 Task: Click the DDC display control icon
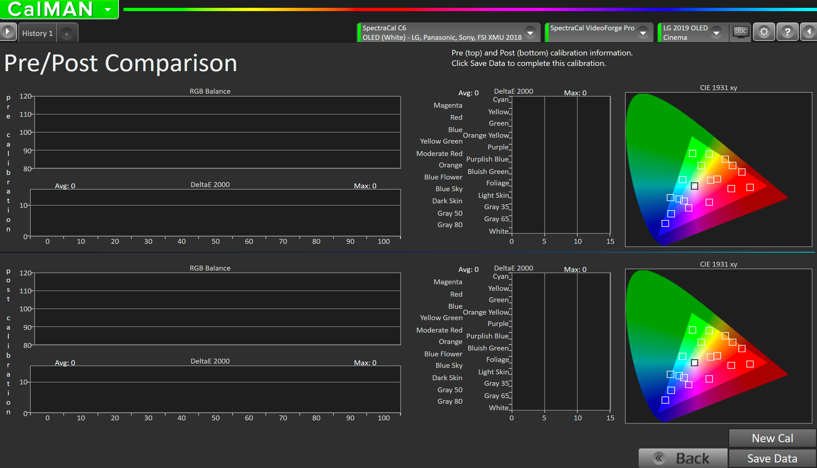click(x=741, y=32)
